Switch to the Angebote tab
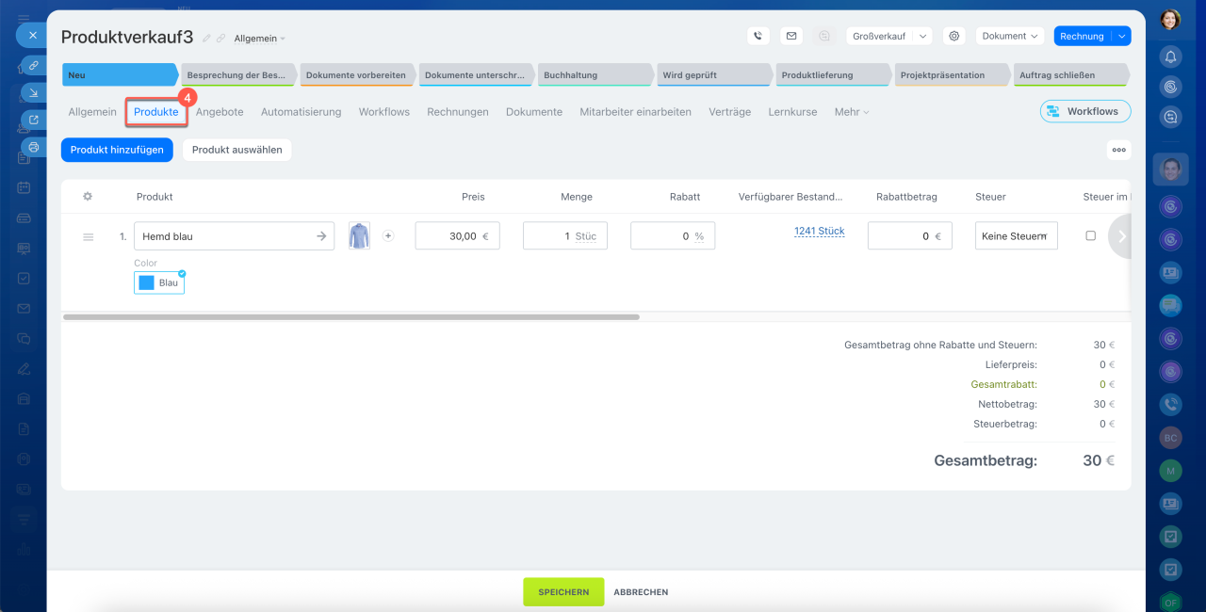The image size is (1206, 612). [220, 112]
